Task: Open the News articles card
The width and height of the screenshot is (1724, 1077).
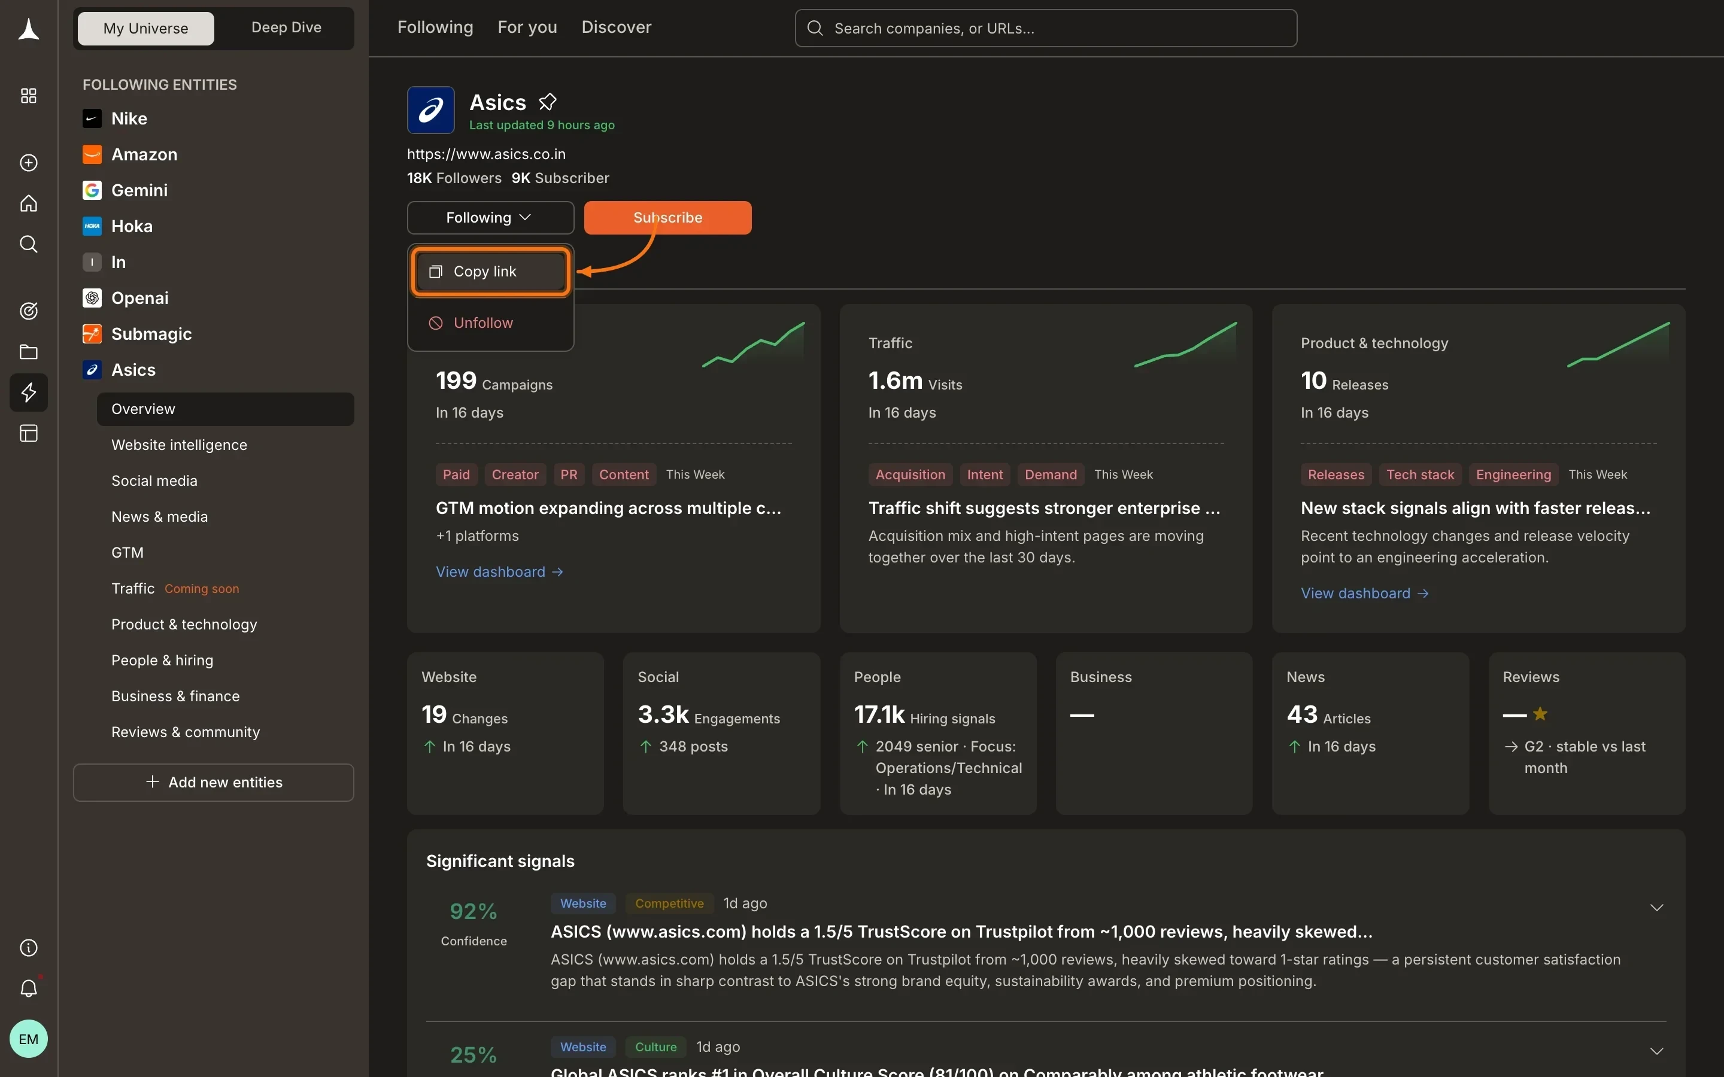Action: (x=1371, y=733)
